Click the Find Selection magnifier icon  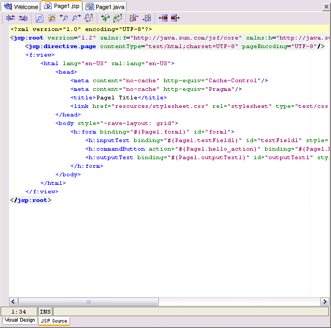pos(40,18)
